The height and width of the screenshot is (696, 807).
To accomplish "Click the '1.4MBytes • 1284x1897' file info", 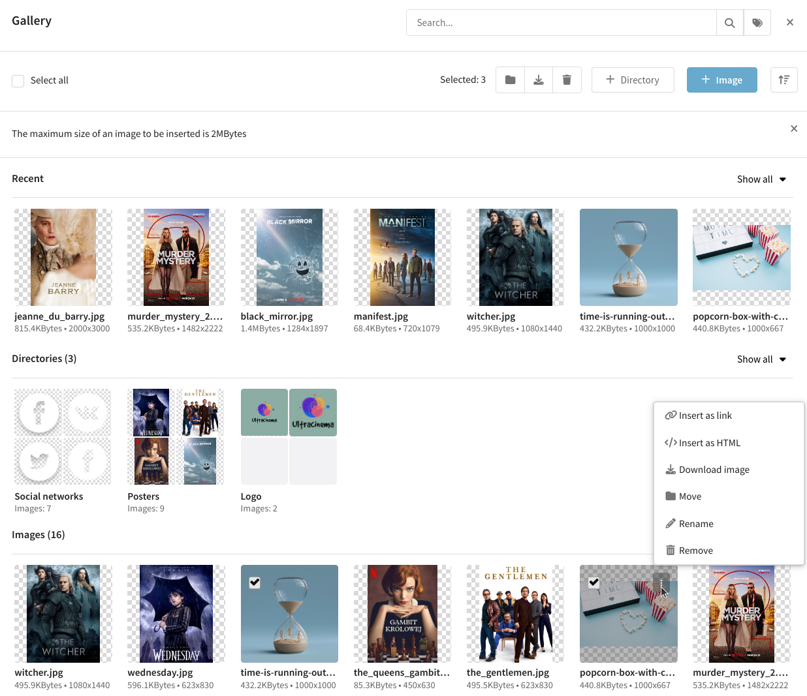I will coord(284,329).
